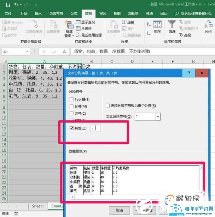Click the data preview scroll left arrow
Screen dimensions: 215x217
pos(72,197)
